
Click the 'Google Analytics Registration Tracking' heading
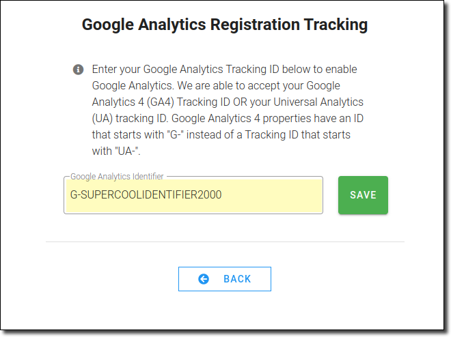pyautogui.click(x=225, y=25)
